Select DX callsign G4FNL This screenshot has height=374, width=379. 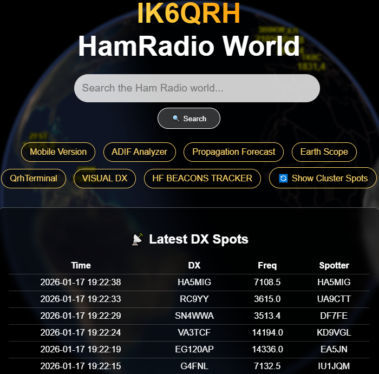pos(194,366)
